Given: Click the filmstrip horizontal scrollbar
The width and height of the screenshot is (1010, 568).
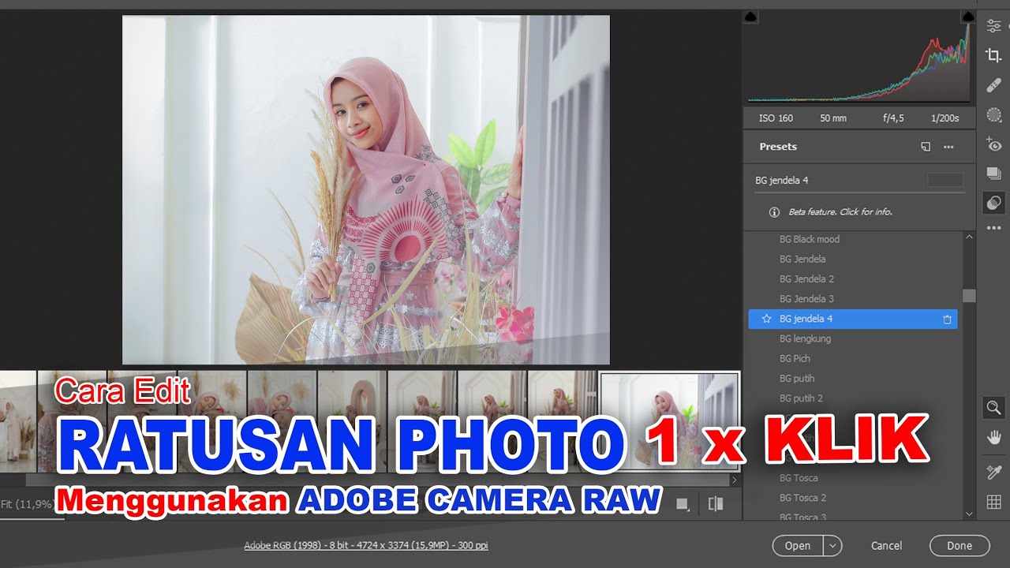Looking at the screenshot, I should pyautogui.click(x=377, y=480).
